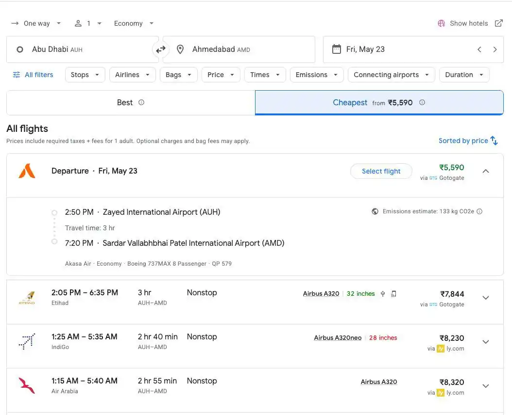Open the Duration filter dropdown

click(464, 75)
